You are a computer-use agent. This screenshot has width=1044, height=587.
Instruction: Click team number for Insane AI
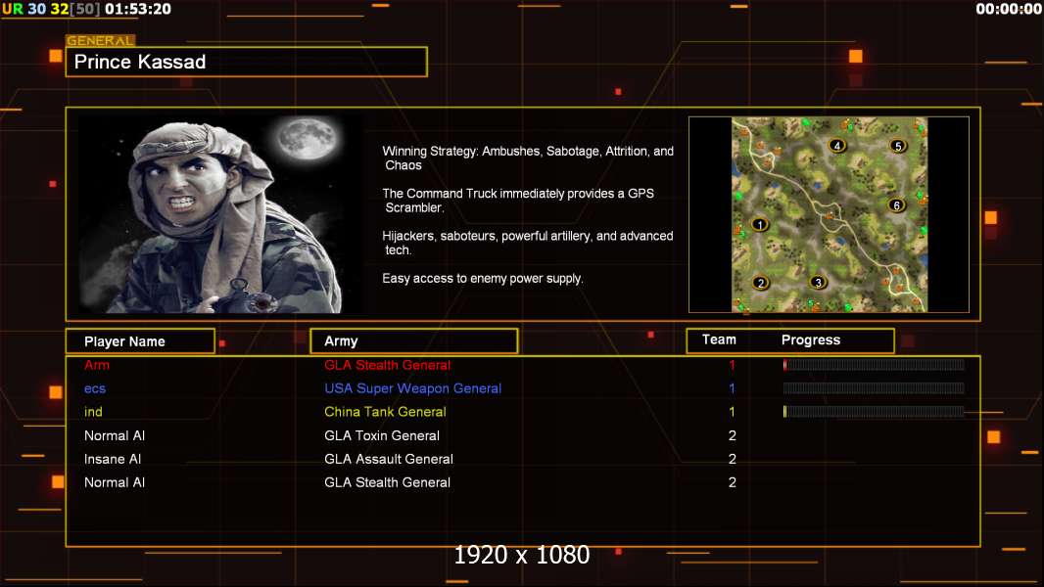[732, 459]
